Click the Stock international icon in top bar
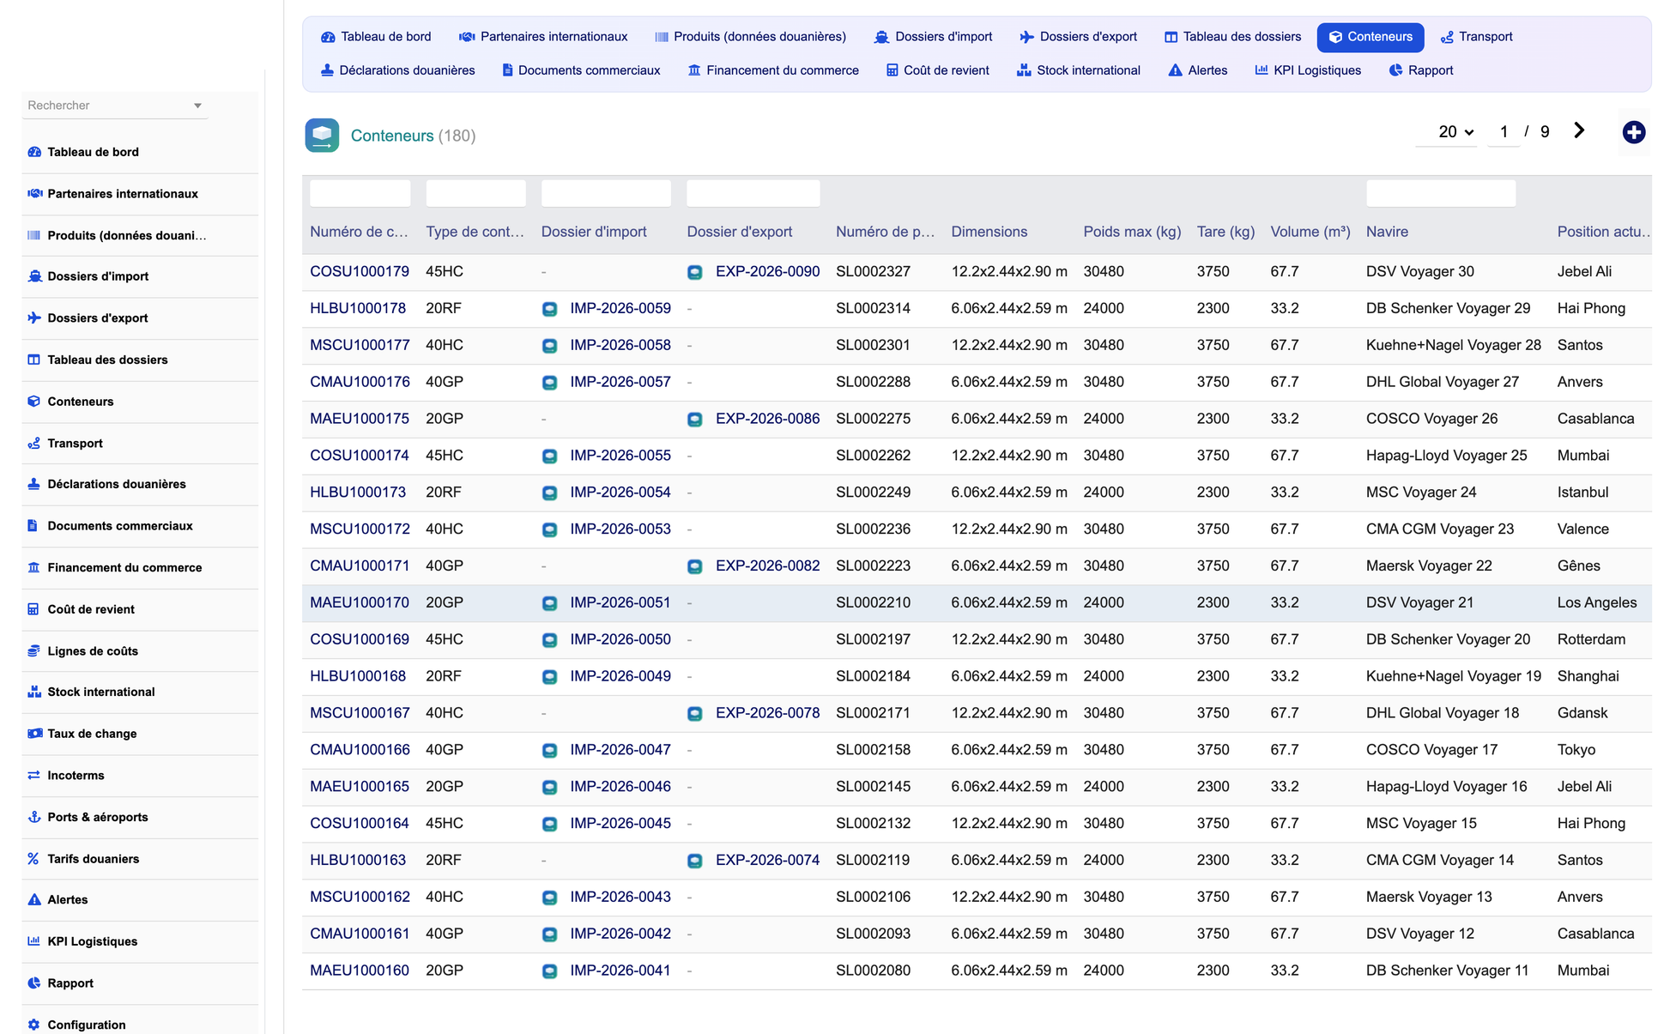This screenshot has width=1670, height=1034. (x=1024, y=70)
